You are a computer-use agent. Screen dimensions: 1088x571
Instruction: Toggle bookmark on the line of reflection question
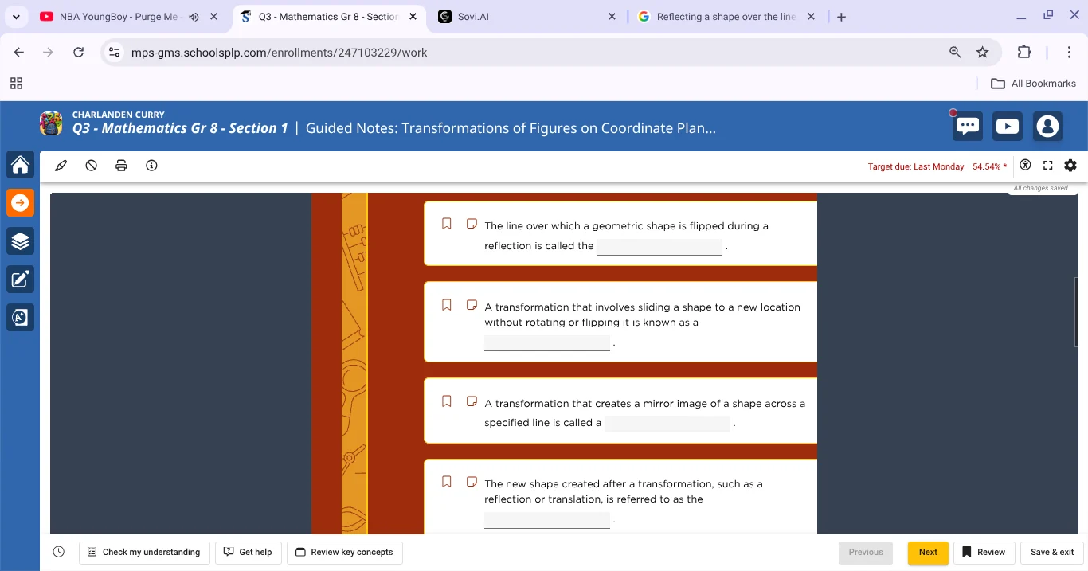[x=447, y=224]
